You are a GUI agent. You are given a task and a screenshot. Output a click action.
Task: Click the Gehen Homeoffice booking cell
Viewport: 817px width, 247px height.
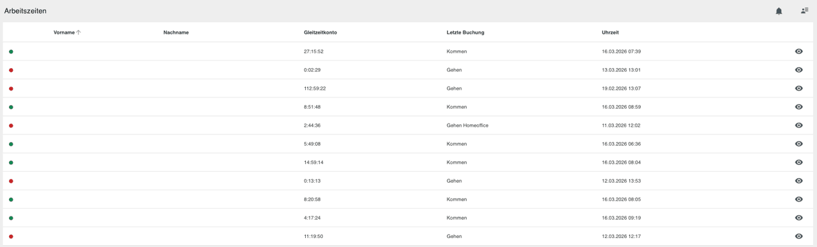[x=468, y=125]
